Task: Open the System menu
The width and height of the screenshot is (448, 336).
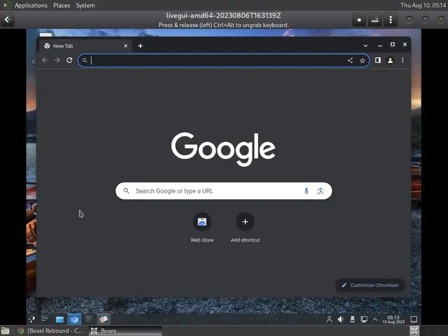Action: click(85, 5)
